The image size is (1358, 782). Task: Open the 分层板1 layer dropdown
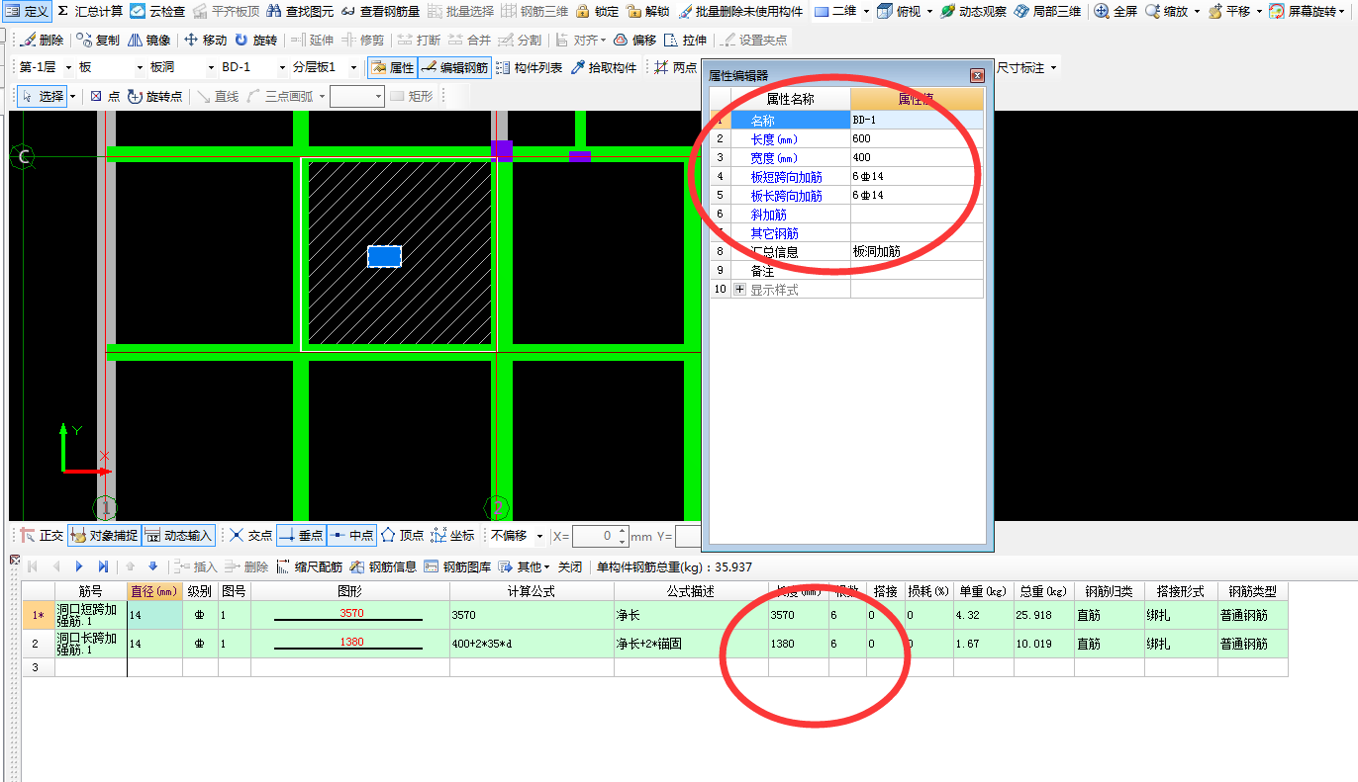(x=353, y=68)
